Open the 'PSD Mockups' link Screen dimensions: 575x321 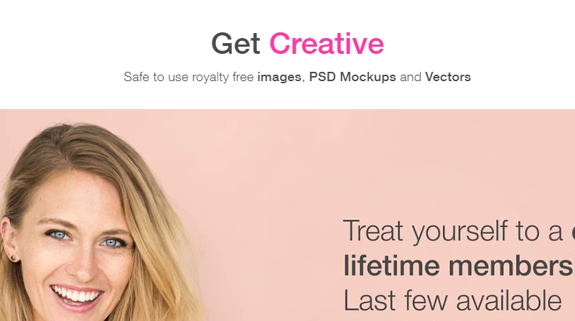[x=352, y=77]
